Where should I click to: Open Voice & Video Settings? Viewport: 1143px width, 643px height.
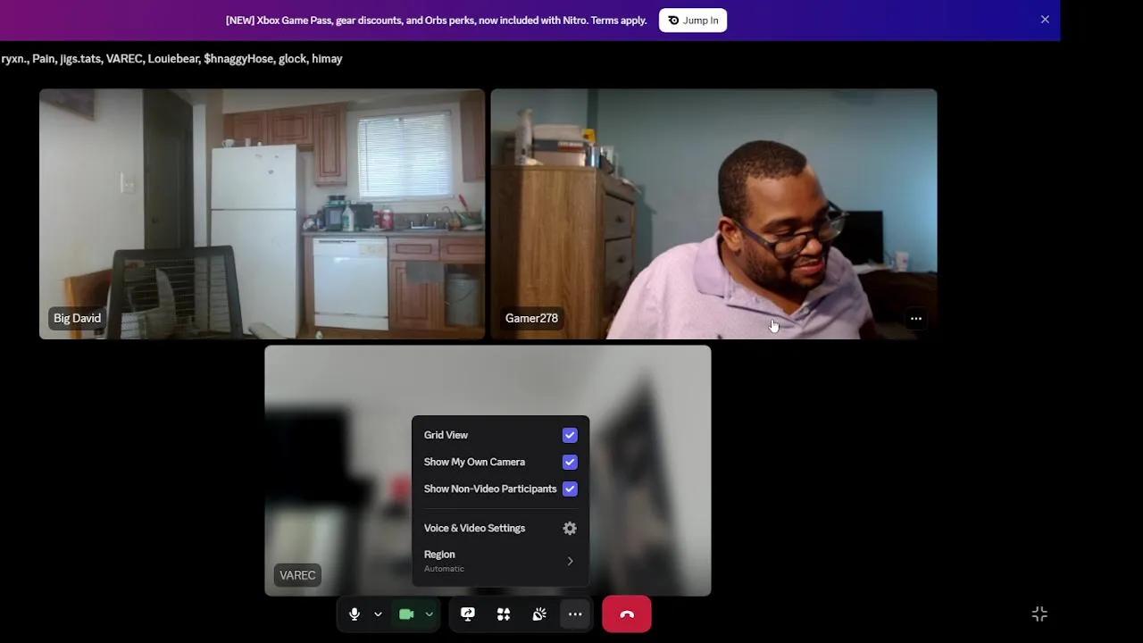tap(500, 528)
